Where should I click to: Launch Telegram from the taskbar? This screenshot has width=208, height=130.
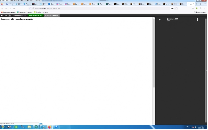[43, 127]
